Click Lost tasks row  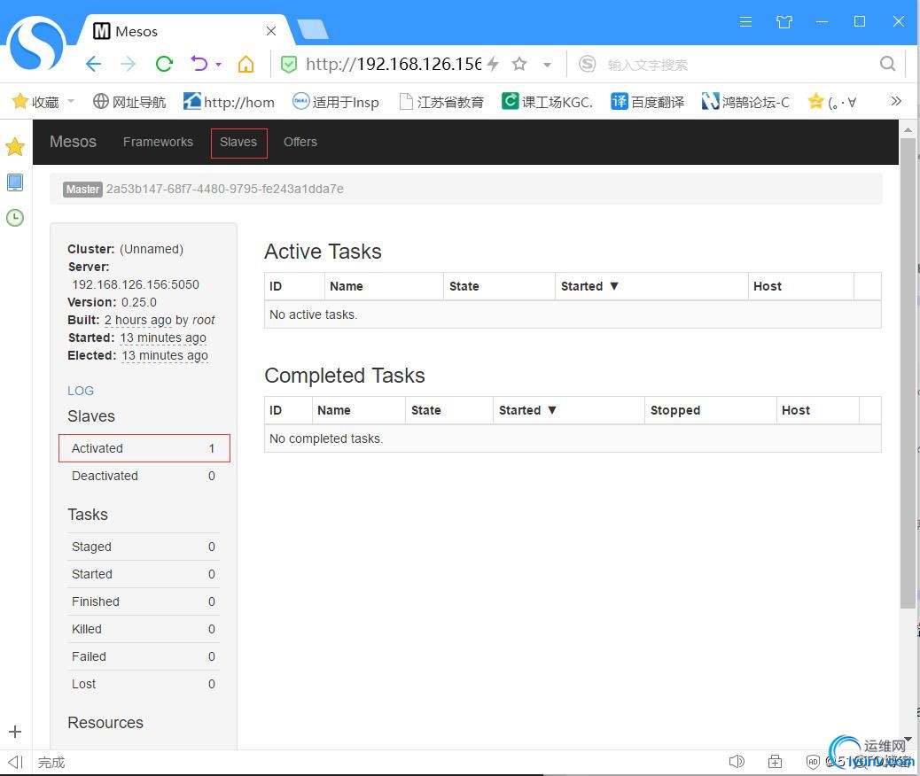coord(144,684)
